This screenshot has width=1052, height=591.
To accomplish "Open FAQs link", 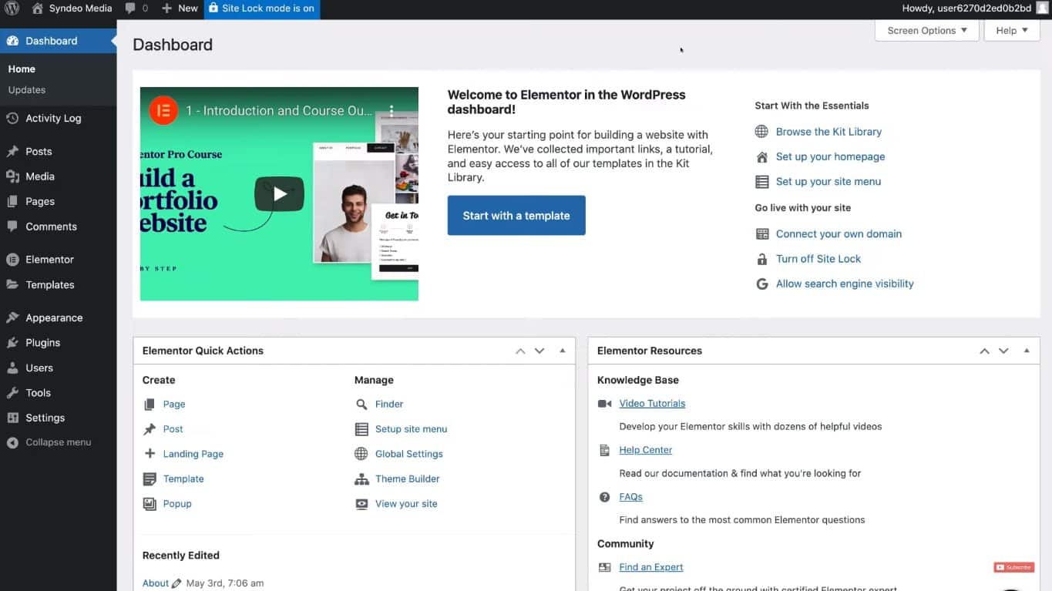I will [631, 497].
